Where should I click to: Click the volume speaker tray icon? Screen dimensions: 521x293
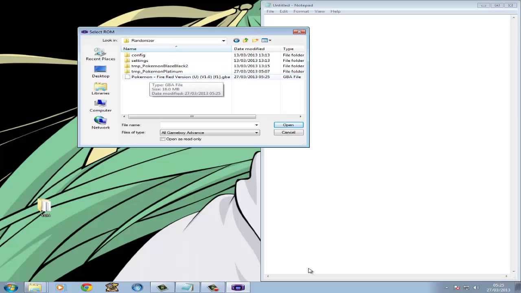(476, 288)
